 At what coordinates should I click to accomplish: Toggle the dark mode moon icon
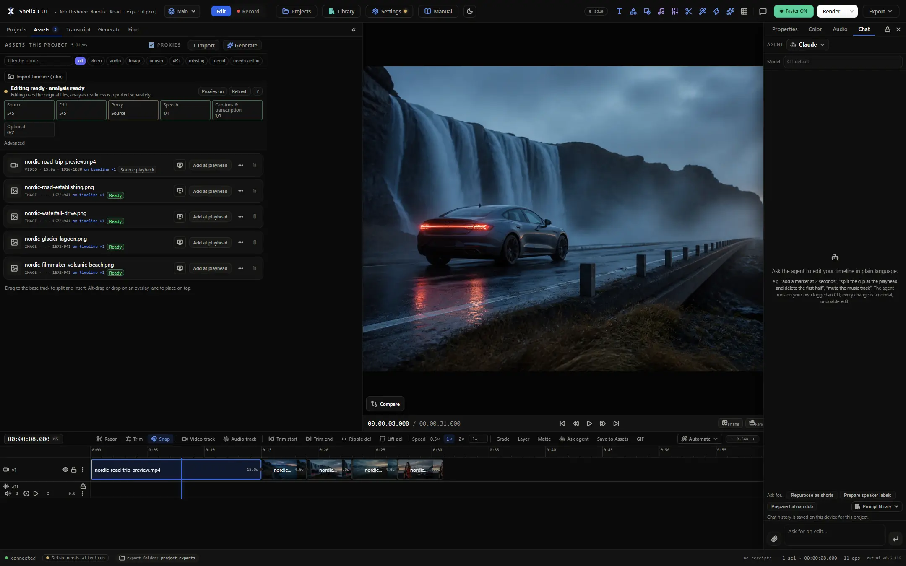(469, 11)
